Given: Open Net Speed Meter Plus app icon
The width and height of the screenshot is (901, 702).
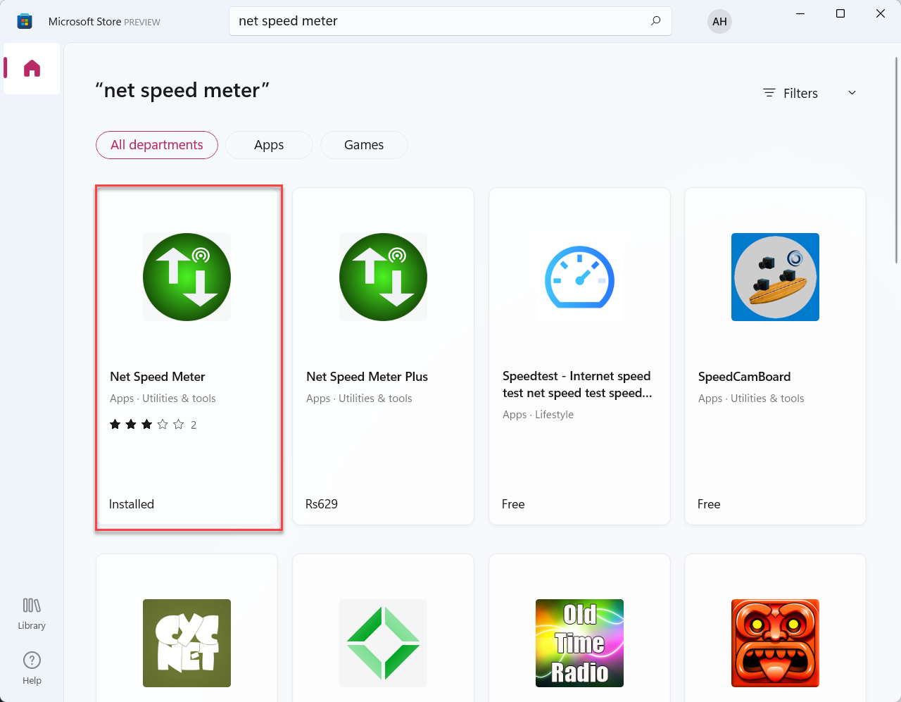Looking at the screenshot, I should tap(383, 277).
